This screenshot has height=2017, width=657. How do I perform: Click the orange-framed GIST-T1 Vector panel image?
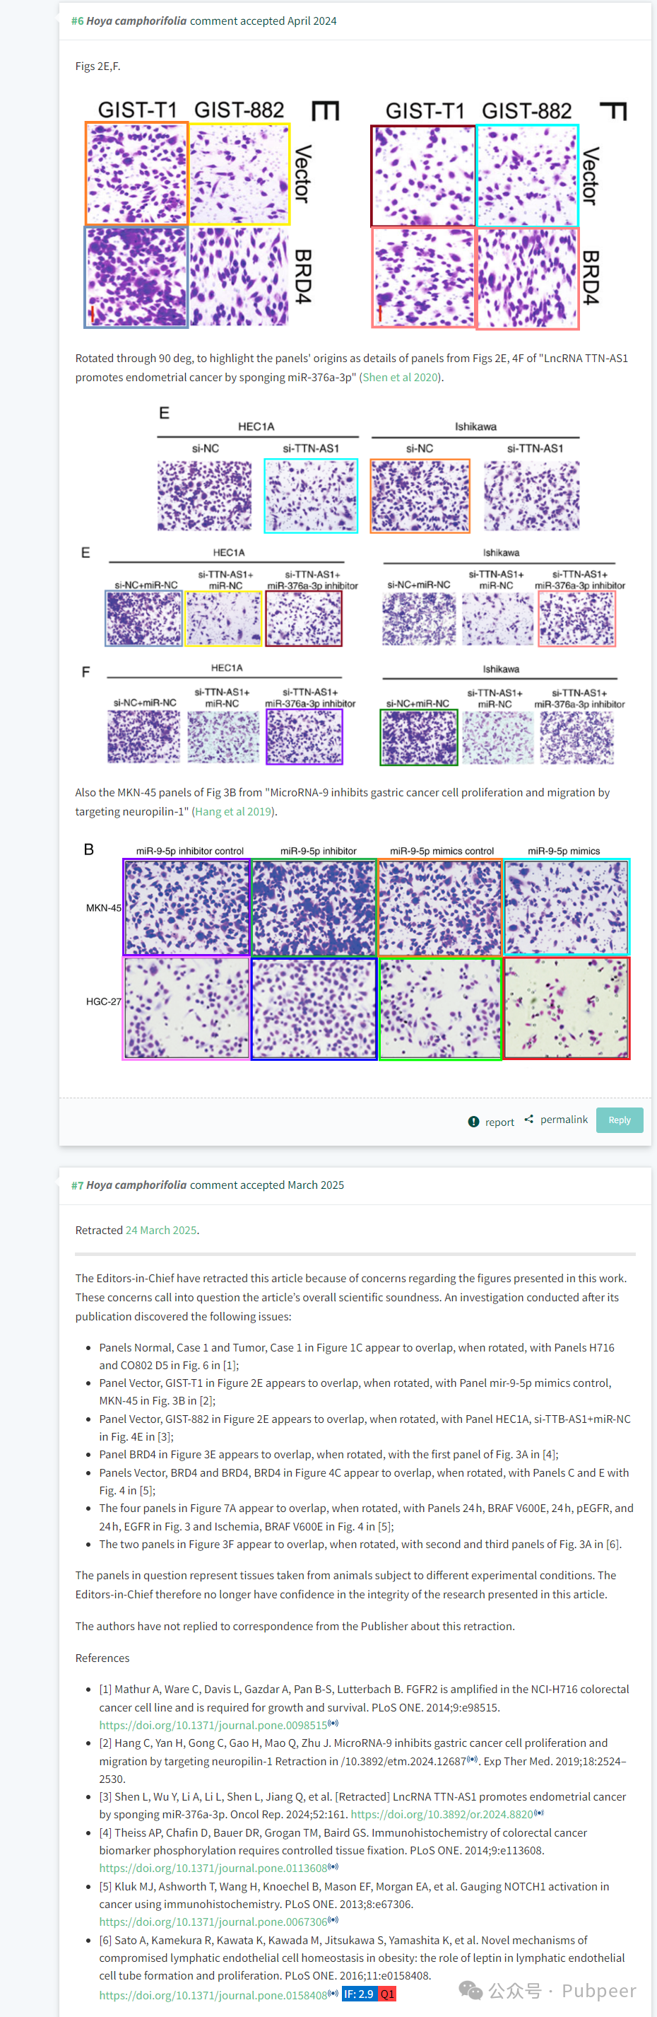[x=137, y=174]
